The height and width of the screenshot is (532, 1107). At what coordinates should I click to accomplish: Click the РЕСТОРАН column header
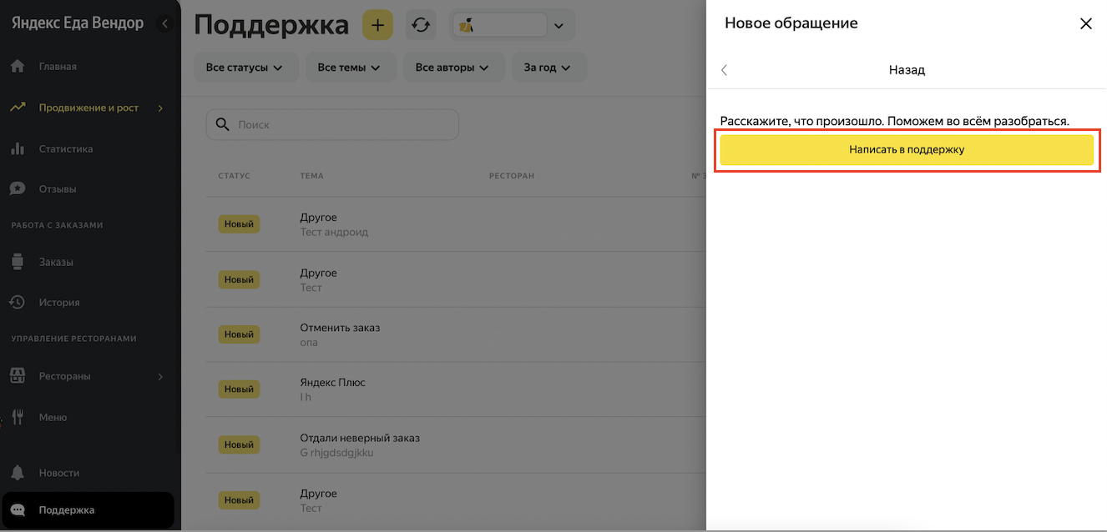pyautogui.click(x=511, y=176)
